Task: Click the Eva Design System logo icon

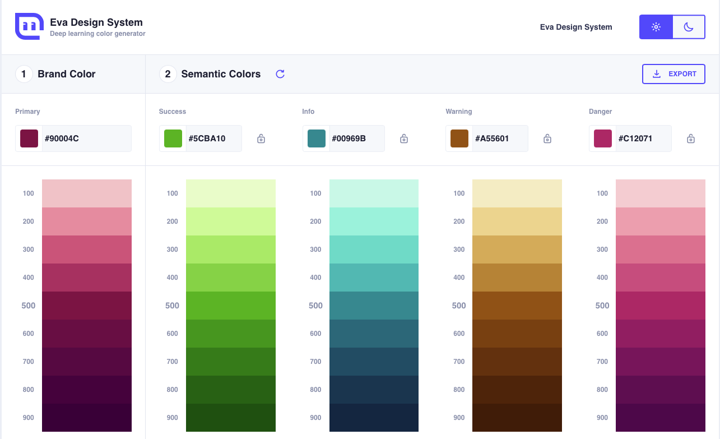Action: tap(29, 26)
